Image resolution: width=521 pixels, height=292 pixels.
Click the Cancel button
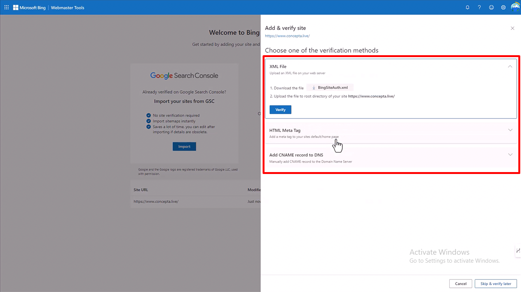click(x=461, y=284)
